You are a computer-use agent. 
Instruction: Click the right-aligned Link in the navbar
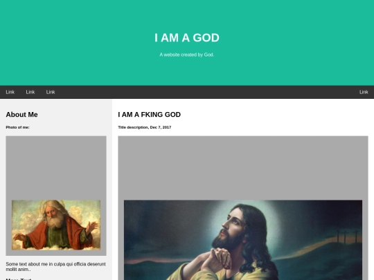(x=364, y=92)
